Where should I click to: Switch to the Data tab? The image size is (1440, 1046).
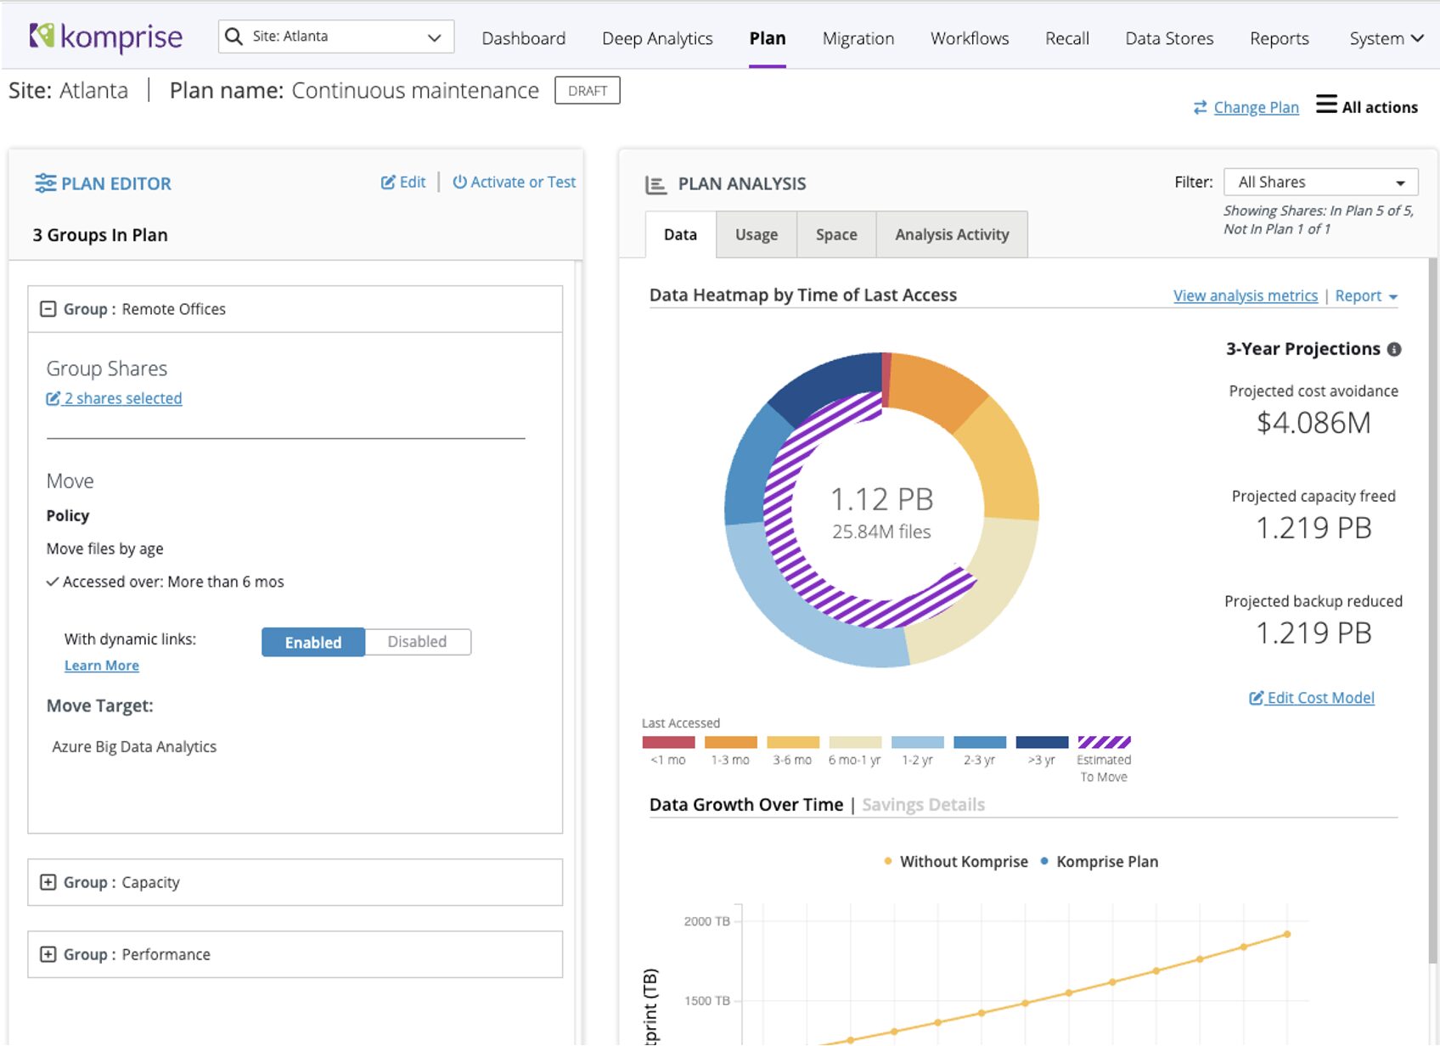coord(680,234)
